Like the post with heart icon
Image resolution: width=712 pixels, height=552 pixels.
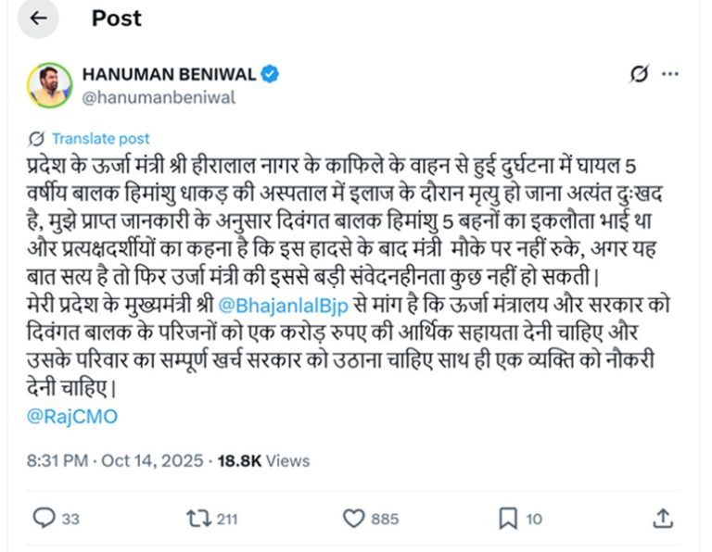(x=353, y=518)
